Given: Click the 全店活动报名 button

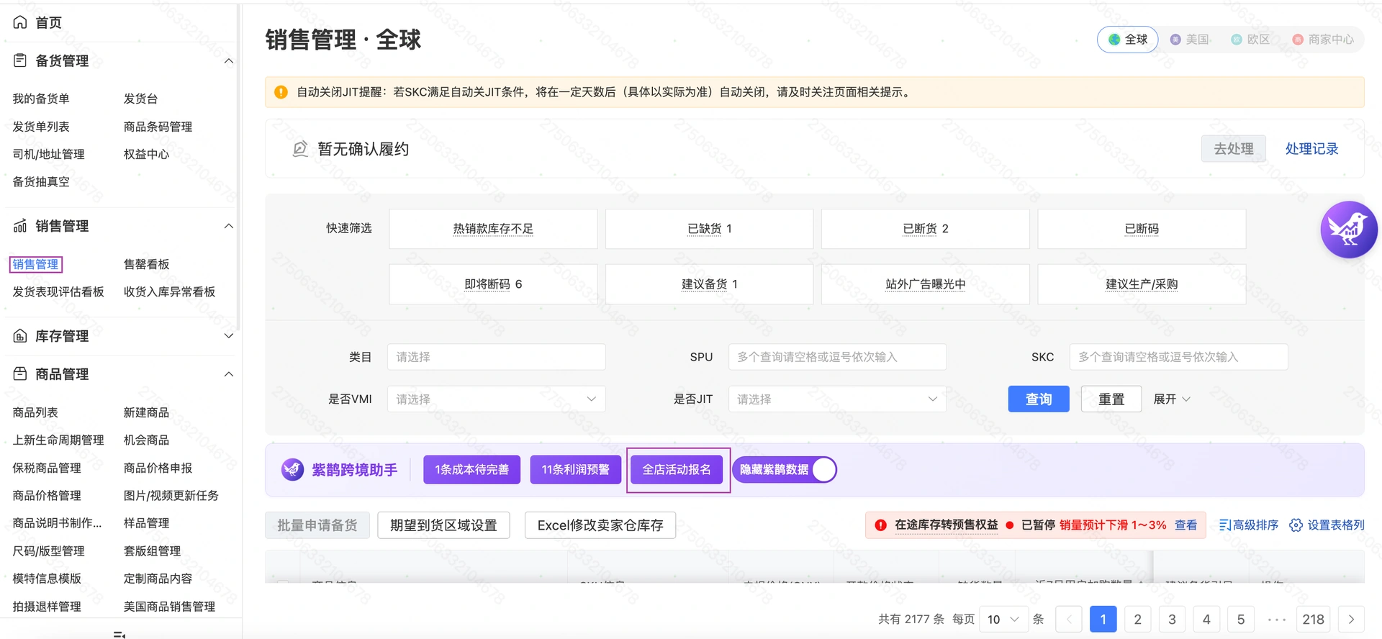Looking at the screenshot, I should click(677, 470).
